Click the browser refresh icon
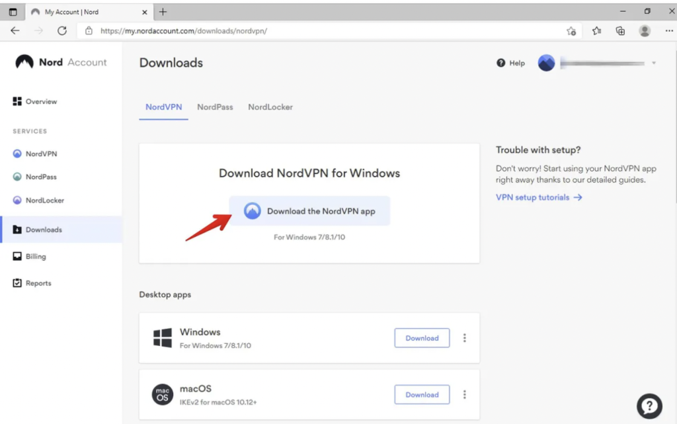Viewport: 677px width, 424px height. point(62,30)
